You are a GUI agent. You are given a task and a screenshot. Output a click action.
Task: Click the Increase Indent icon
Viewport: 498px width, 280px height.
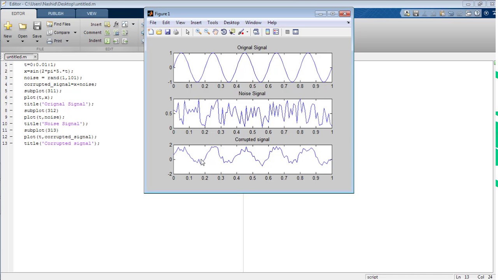pyautogui.click(x=116, y=41)
